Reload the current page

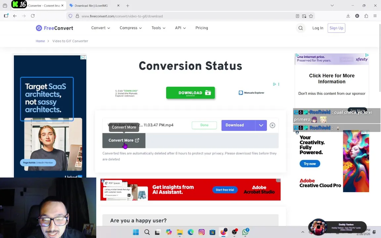(x=33, y=16)
